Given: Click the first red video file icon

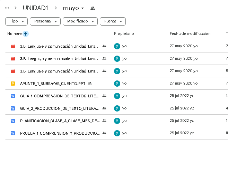Looking at the screenshot, I should pyautogui.click(x=13, y=46).
